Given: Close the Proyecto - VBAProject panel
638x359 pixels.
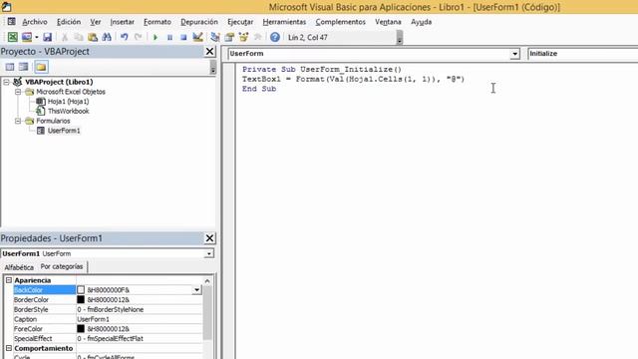Looking at the screenshot, I should pyautogui.click(x=209, y=51).
